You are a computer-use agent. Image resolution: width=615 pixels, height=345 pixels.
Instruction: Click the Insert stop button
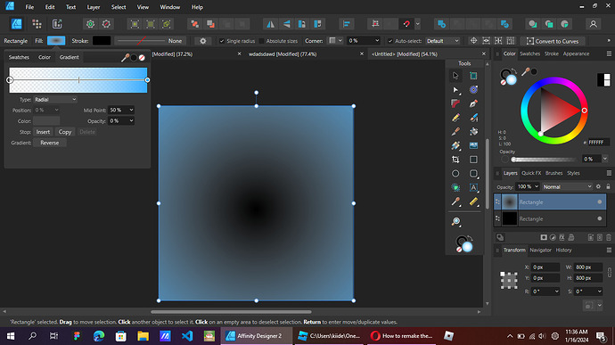pos(43,132)
